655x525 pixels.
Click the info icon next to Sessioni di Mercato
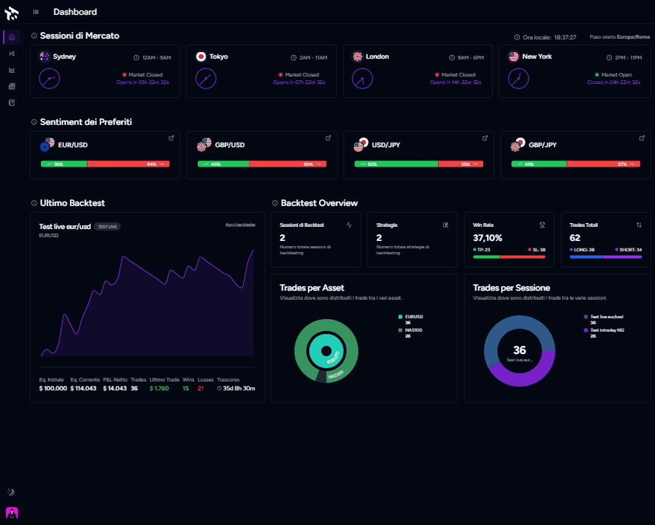tap(34, 36)
